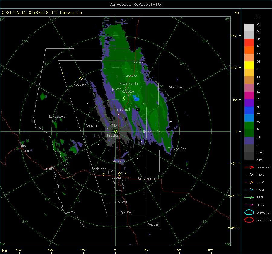Click the HighRiver label
The image size is (272, 254).
pos(125,212)
